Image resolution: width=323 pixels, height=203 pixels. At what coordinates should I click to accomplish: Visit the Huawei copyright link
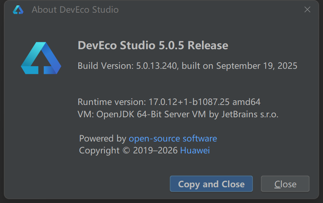click(x=195, y=150)
